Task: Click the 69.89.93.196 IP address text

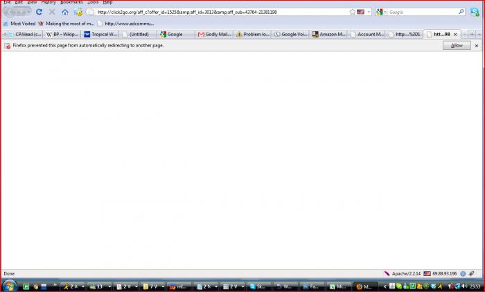Action: tap(445, 274)
